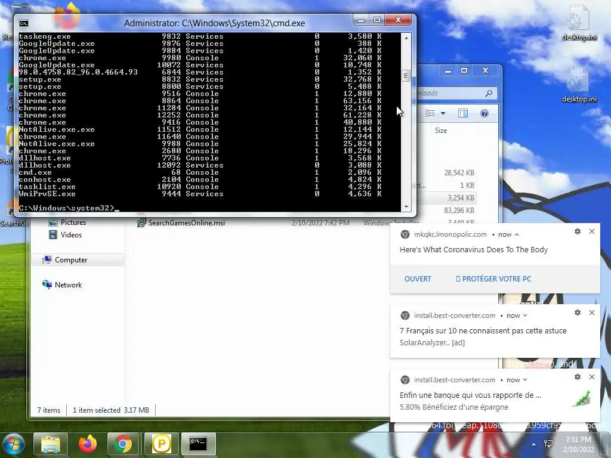Viewport: 611px width, 458px height.
Task: Dismiss the Coronavirus notification with its X
Action: pyautogui.click(x=591, y=231)
